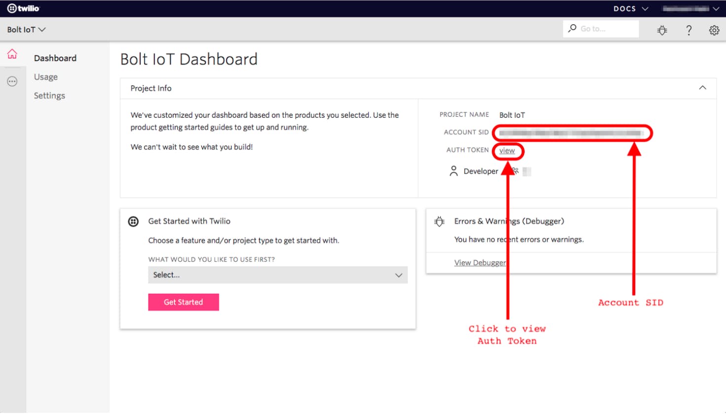
Task: Click the 'Get Started with Twilio' title
Action: [190, 221]
